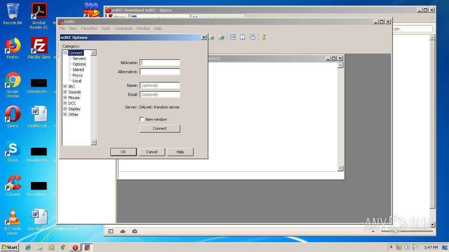This screenshot has height=252, width=449.
Task: Select Proxy under Connect
Action: point(78,75)
